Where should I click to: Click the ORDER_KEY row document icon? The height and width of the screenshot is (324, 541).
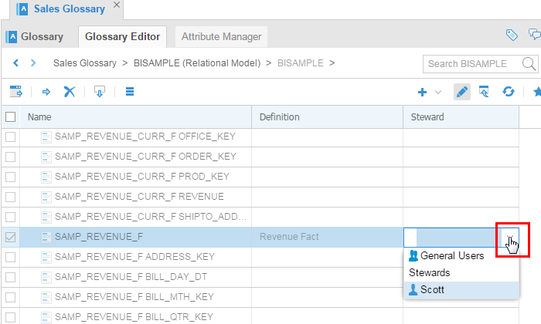(46, 157)
